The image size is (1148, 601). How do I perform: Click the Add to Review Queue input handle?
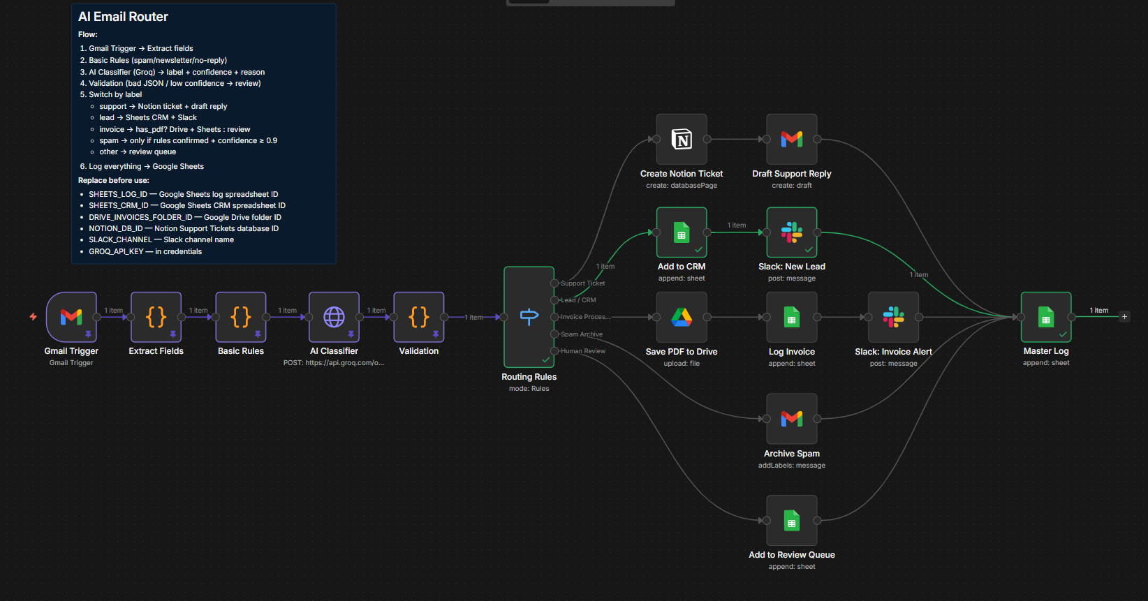(767, 521)
